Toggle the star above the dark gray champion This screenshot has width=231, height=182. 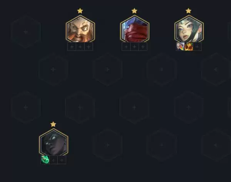coord(53,124)
